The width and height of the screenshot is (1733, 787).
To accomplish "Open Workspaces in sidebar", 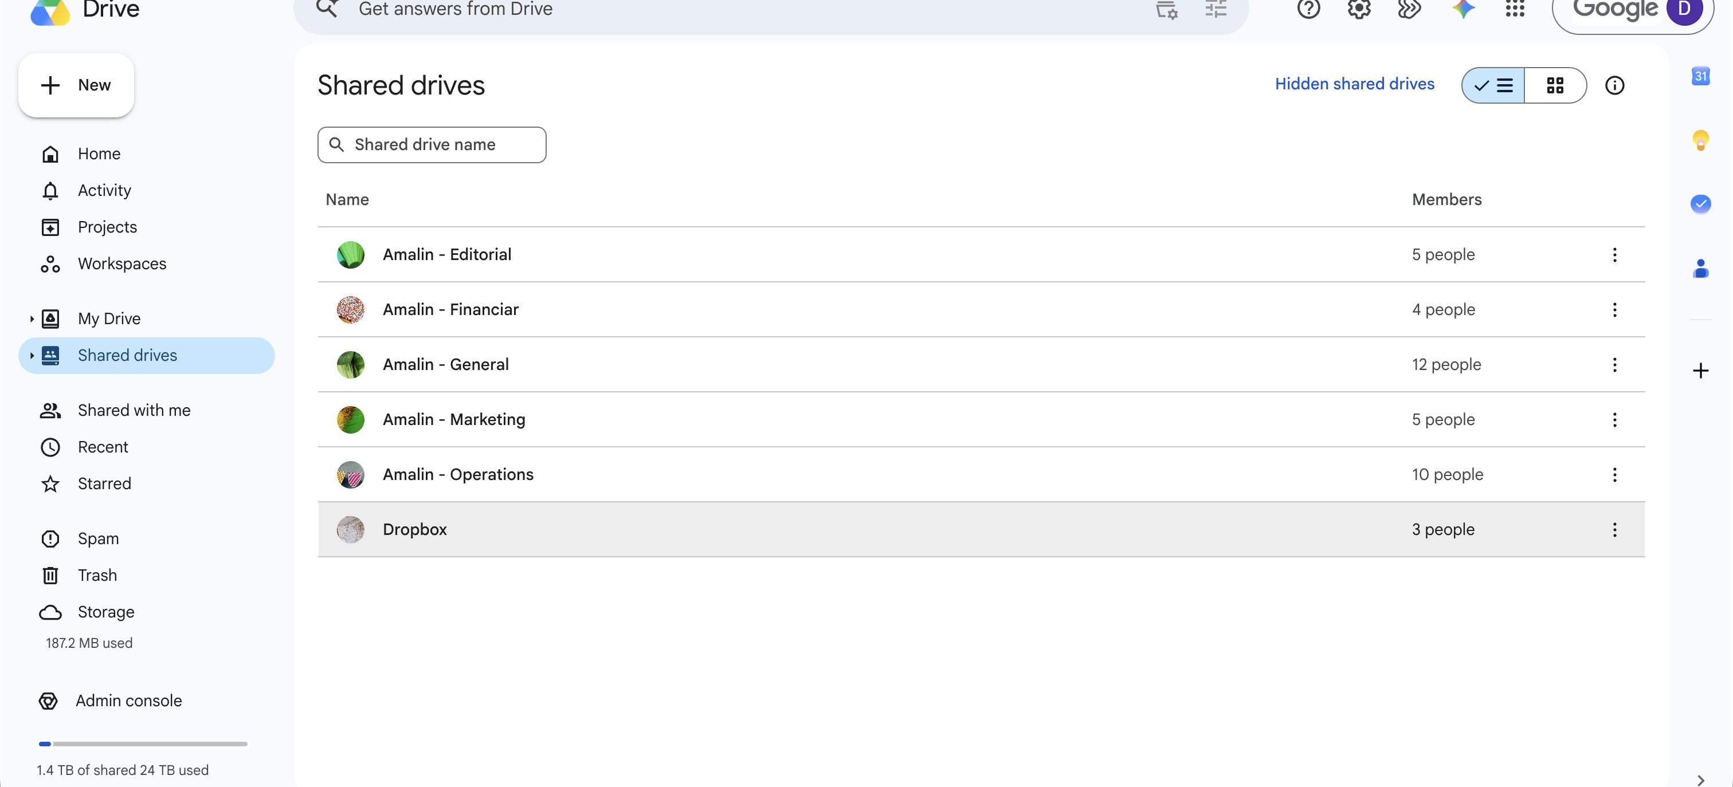I will click(147, 265).
